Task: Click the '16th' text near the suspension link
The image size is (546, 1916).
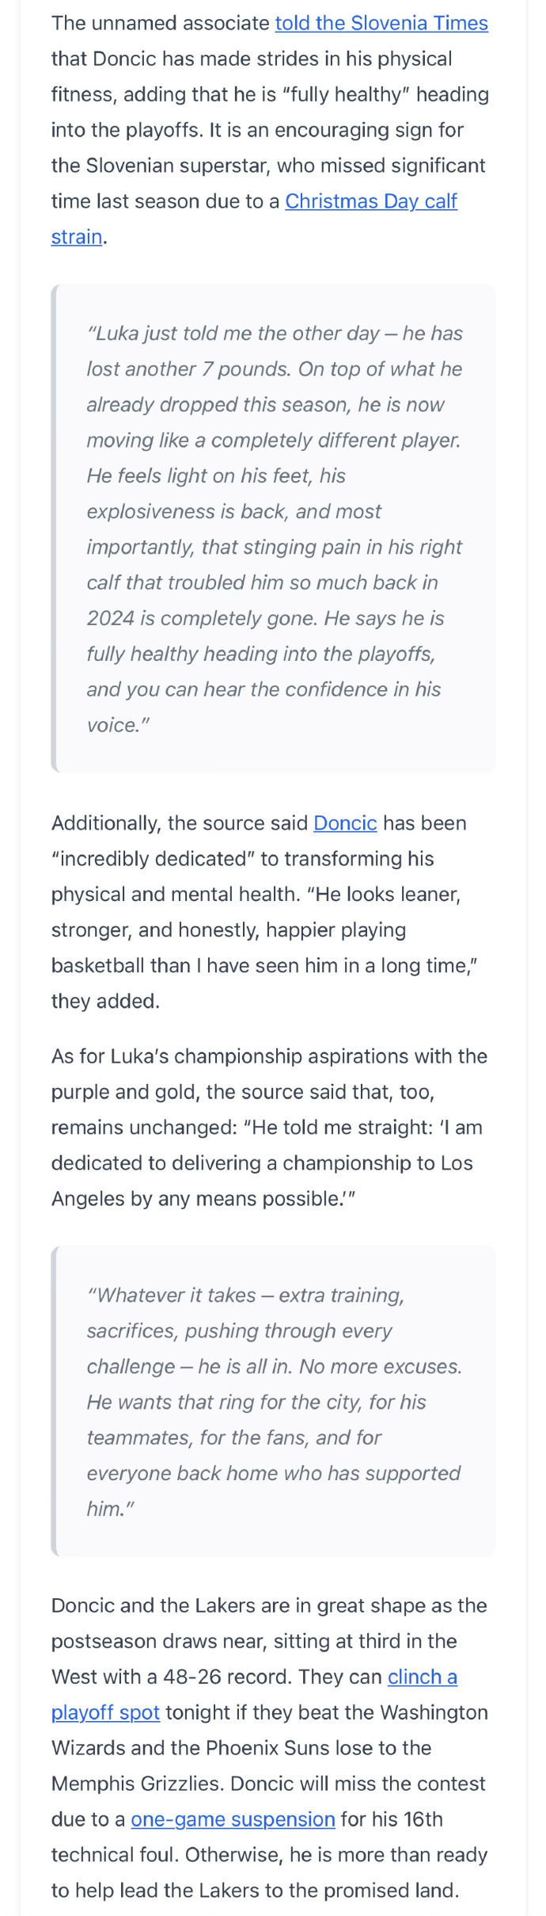Action: [x=423, y=1819]
